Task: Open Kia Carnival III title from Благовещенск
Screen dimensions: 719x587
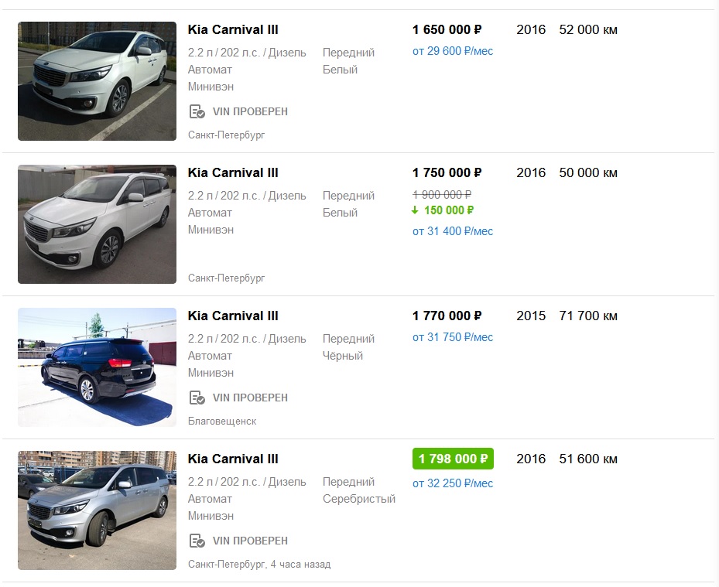Action: (233, 316)
